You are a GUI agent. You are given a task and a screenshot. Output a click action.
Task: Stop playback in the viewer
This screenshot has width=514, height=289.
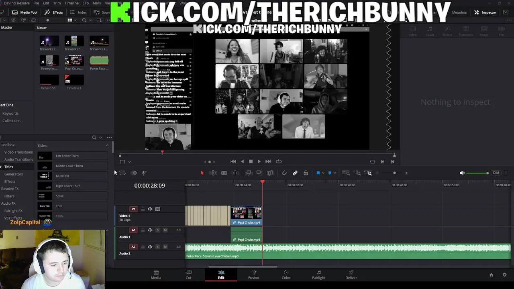click(x=251, y=161)
